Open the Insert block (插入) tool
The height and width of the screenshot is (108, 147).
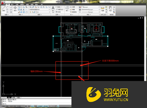pyautogui.click(x=67, y=9)
